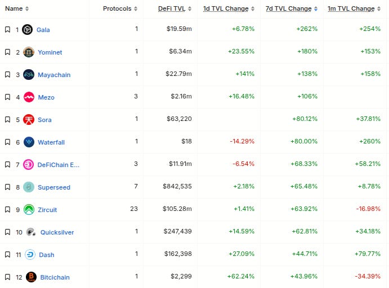The image size is (389, 288).
Task: Select Waterfall's $18 TVL value
Action: 186,141
